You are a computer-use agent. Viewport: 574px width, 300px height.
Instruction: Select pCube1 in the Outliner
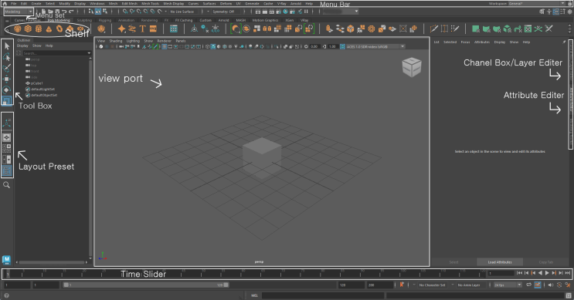(x=36, y=83)
